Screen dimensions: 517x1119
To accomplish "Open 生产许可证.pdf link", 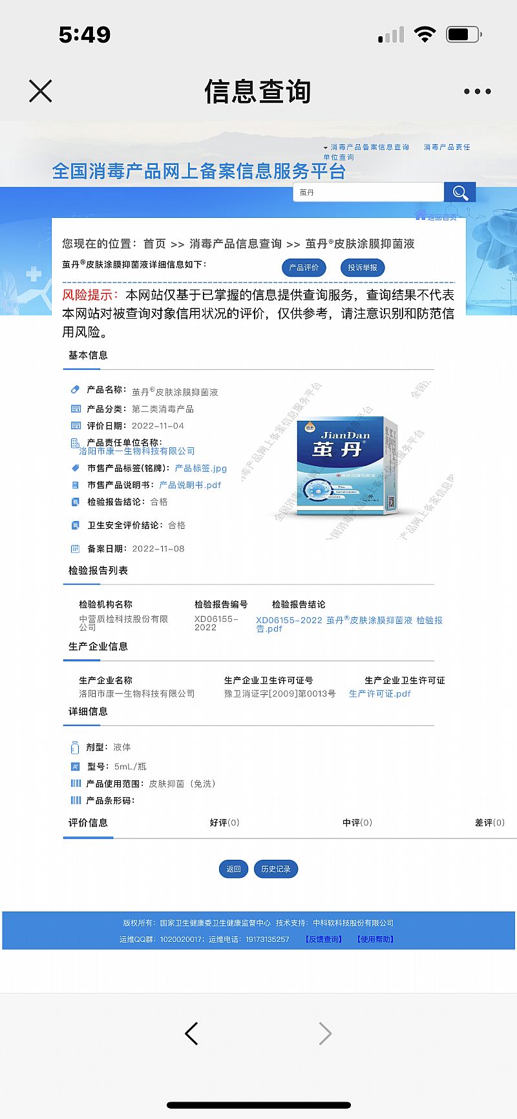I will [379, 694].
